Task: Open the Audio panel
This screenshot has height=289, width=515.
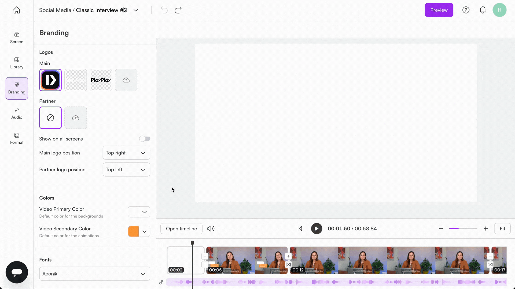Action: (x=16, y=113)
